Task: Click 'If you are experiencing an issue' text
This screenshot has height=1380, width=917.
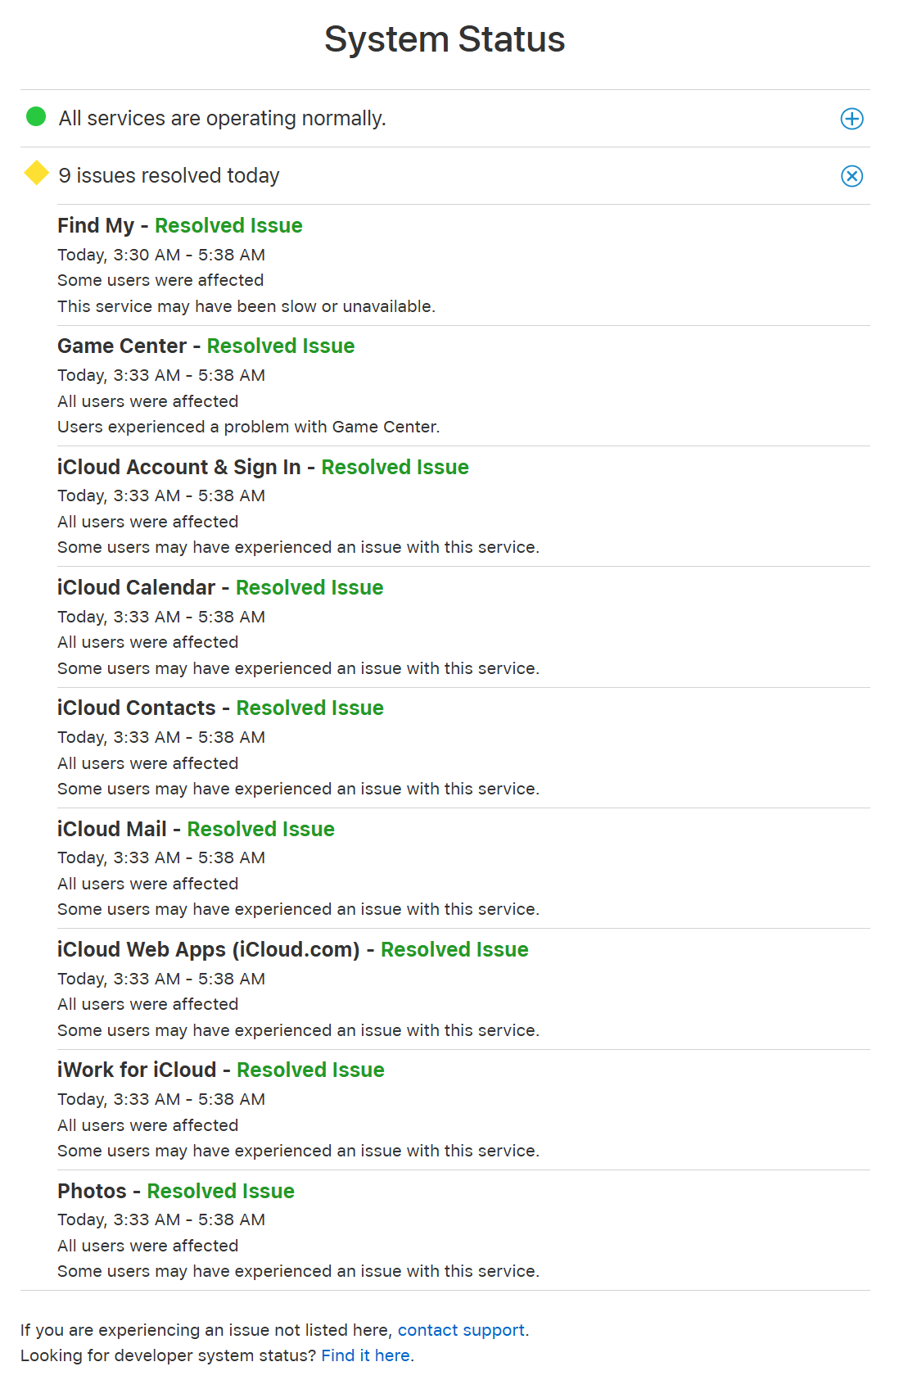Action: tap(206, 1330)
